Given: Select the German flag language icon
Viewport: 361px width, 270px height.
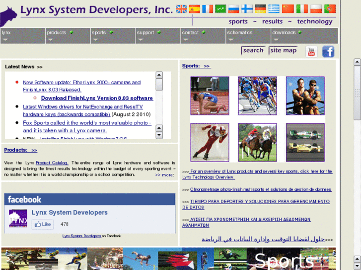Looking at the screenshot, I should click(260, 9).
